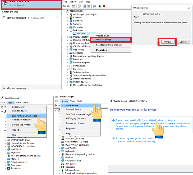Open the View menu in the middle Device Manager window
The width and height of the screenshot is (193, 175).
pyautogui.click(x=72, y=101)
